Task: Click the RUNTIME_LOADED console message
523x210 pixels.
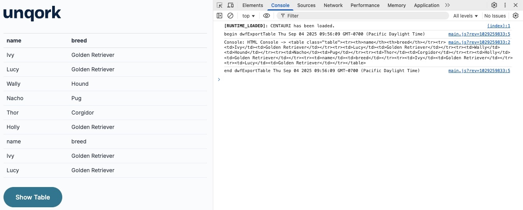Action: 279,26
